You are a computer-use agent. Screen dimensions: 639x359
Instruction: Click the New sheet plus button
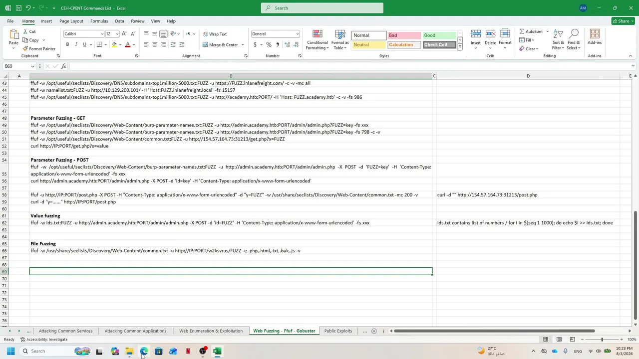click(374, 331)
